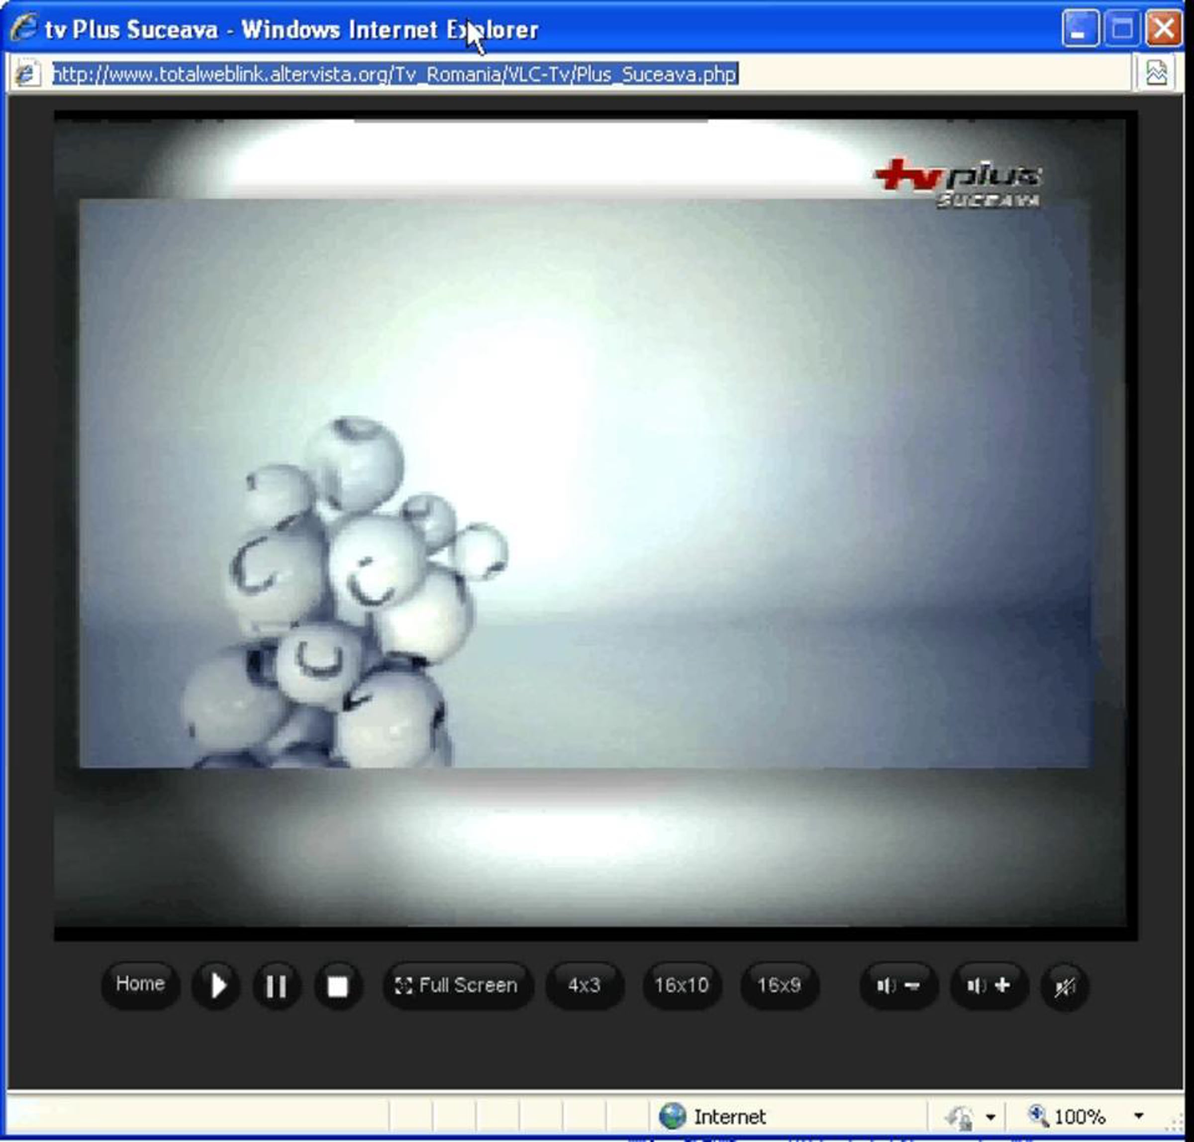Set aspect ratio to 4x3
1194x1142 pixels.
coord(584,985)
